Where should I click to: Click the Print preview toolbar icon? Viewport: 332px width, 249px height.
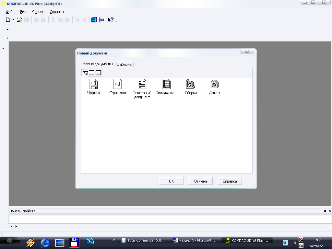coord(43,20)
